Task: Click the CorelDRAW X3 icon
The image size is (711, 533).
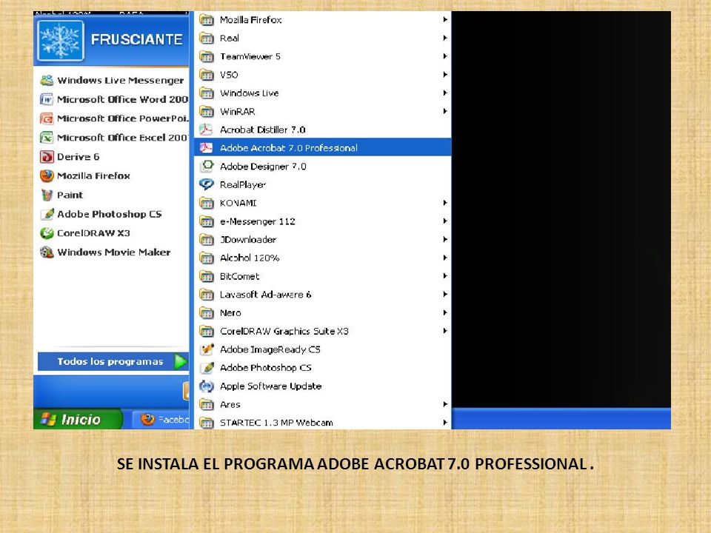Action: coord(47,233)
